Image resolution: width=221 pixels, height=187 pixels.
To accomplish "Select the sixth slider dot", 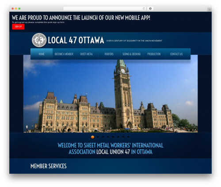I will [x=118, y=137].
